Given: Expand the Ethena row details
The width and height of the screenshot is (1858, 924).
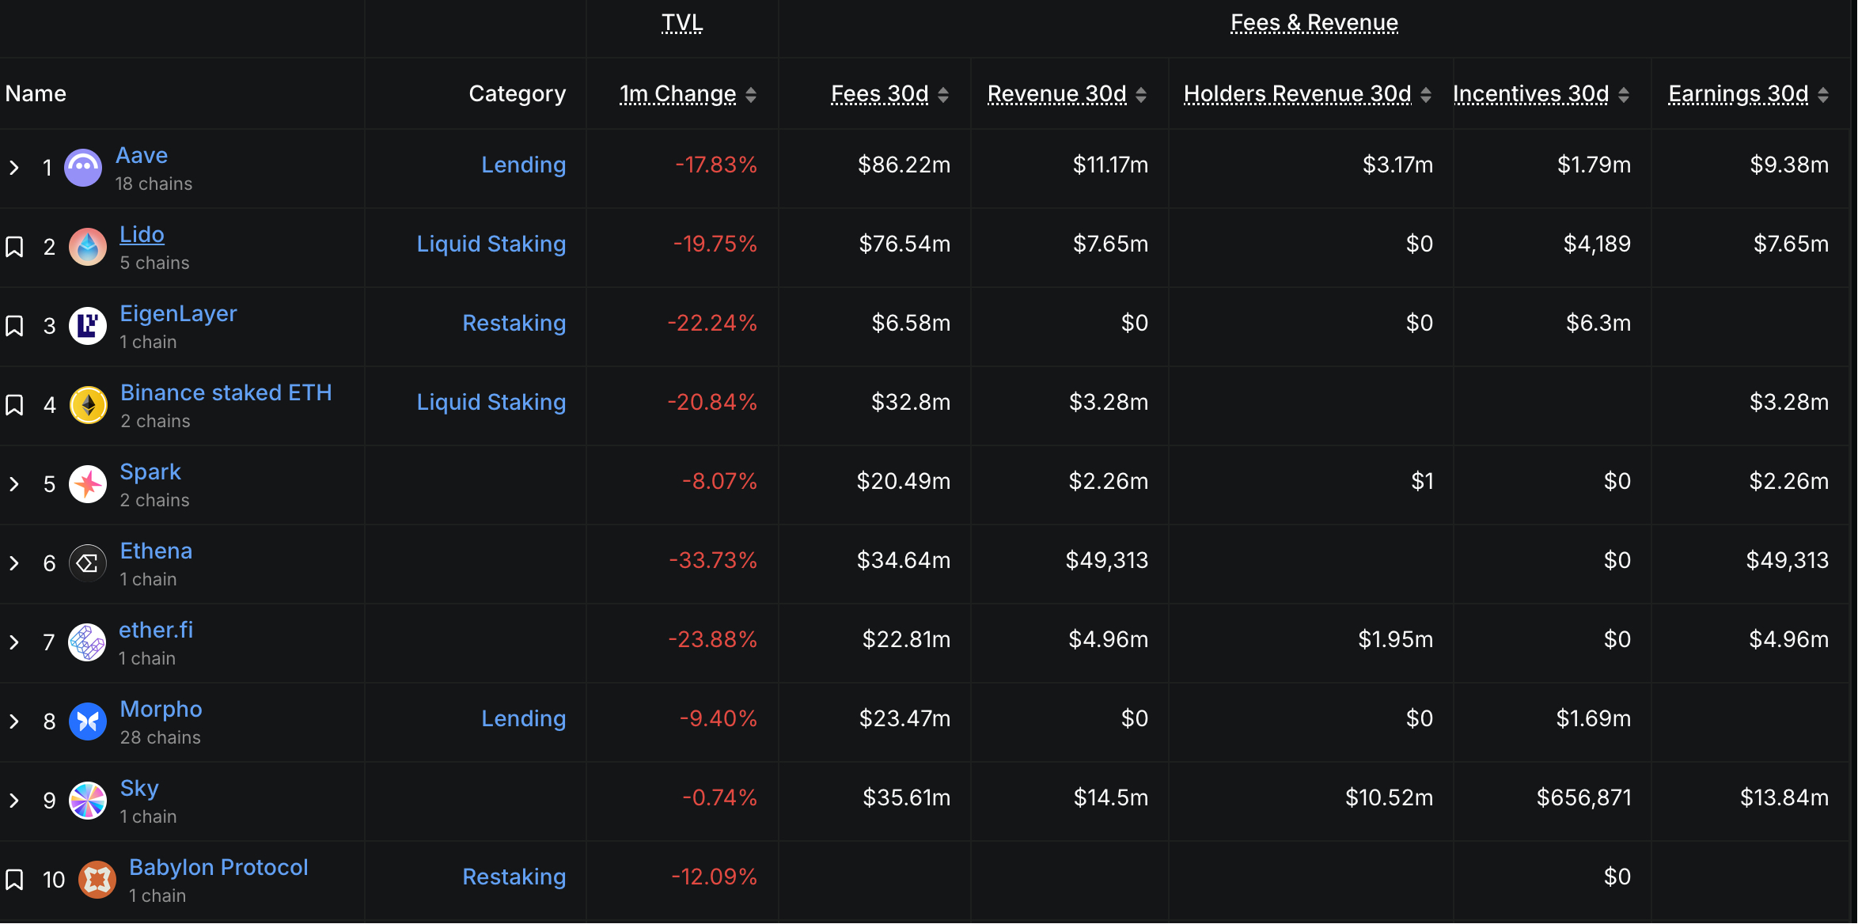Looking at the screenshot, I should pyautogui.click(x=14, y=563).
